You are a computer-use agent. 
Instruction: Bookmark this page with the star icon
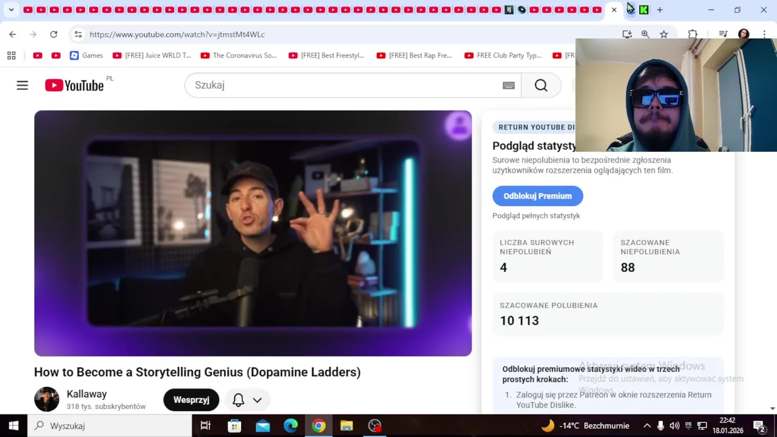pos(664,35)
